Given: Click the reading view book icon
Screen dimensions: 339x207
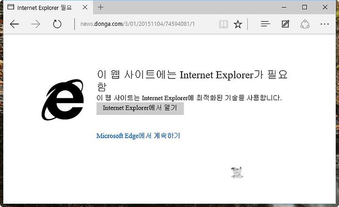Looking at the screenshot, I should [223, 24].
